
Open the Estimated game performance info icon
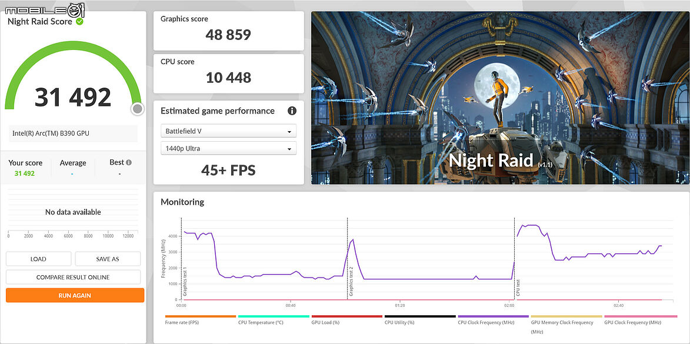point(292,111)
